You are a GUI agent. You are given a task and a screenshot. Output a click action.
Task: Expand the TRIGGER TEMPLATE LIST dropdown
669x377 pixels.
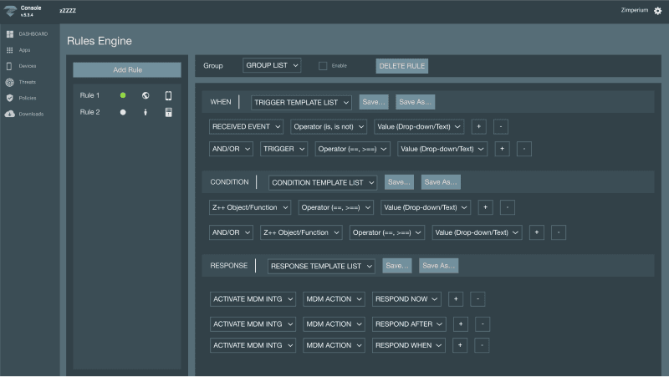(302, 102)
